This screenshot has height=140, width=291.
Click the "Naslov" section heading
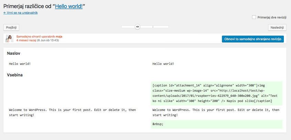coord(13,53)
